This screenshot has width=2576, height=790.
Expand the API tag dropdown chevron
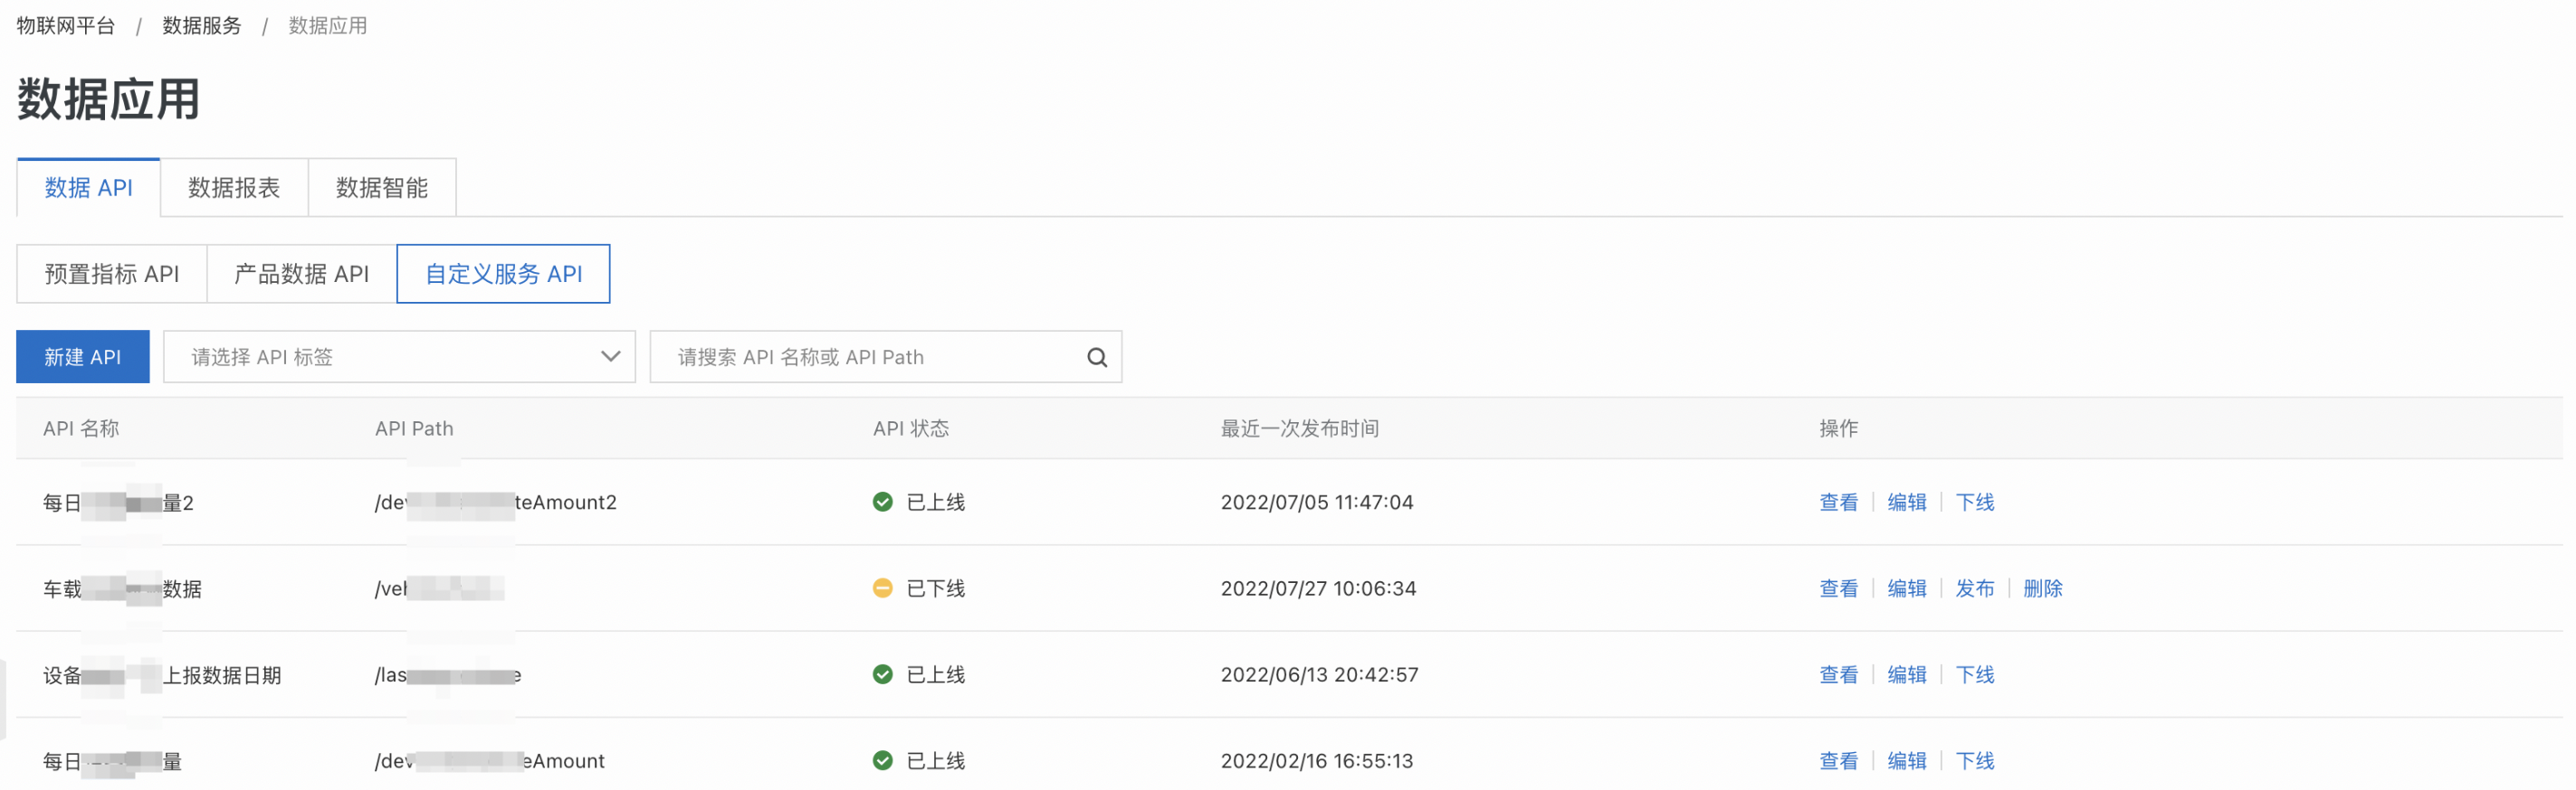(x=610, y=358)
